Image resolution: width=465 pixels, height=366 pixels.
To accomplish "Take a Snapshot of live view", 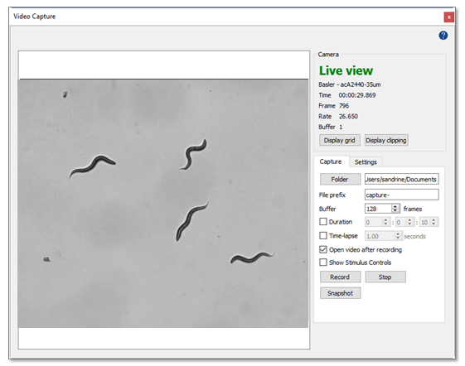I will pyautogui.click(x=340, y=293).
